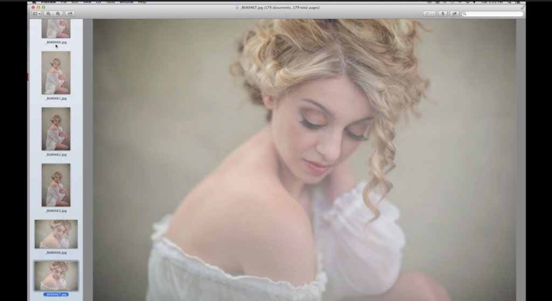Select the _B0A9460.jpg thumbnail
The width and height of the screenshot is (552, 301).
[56, 29]
